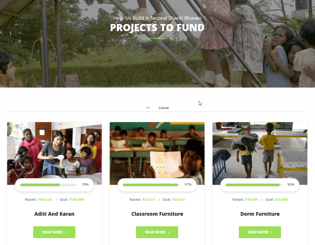Click the $32,612 raised amount
The width and height of the screenshot is (315, 245).
pyautogui.click(x=149, y=199)
